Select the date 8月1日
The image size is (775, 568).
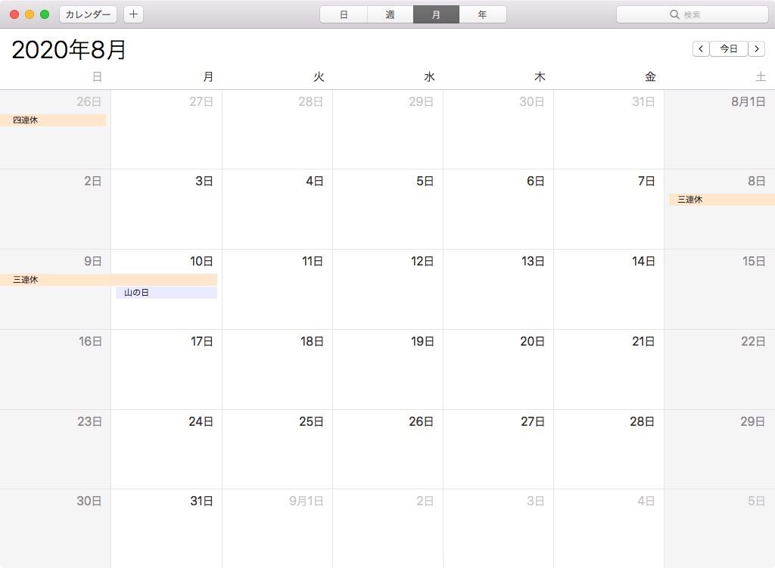point(720,129)
